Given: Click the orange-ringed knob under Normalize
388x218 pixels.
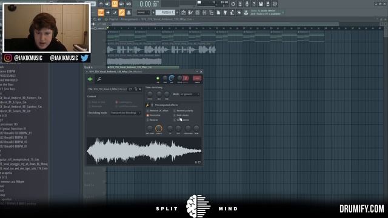Looking at the screenshot, I should [159, 128].
